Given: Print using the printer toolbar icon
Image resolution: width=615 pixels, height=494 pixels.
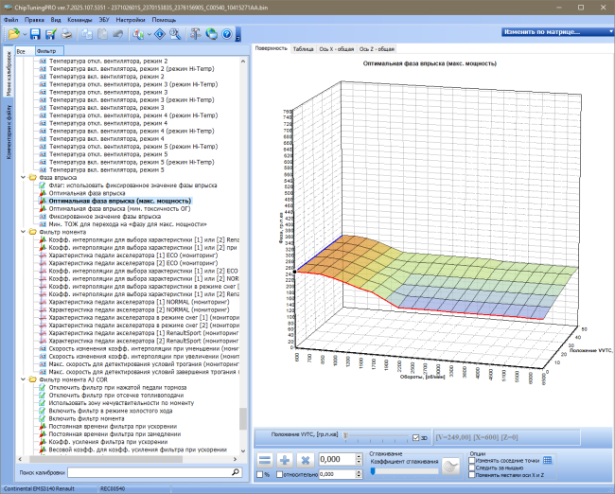Looking at the screenshot, I should point(66,34).
